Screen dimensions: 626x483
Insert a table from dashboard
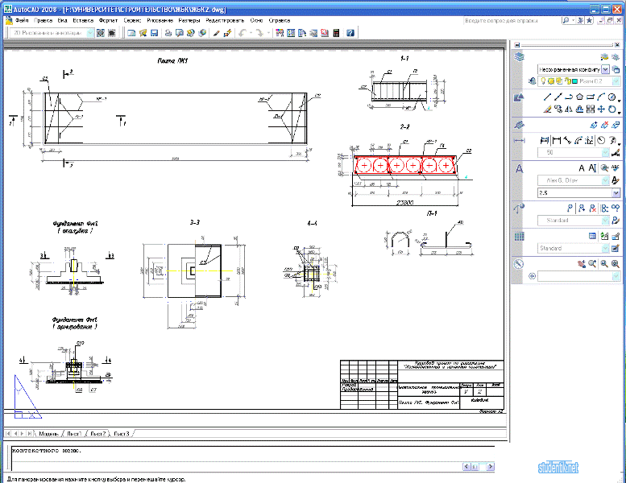(x=592, y=236)
